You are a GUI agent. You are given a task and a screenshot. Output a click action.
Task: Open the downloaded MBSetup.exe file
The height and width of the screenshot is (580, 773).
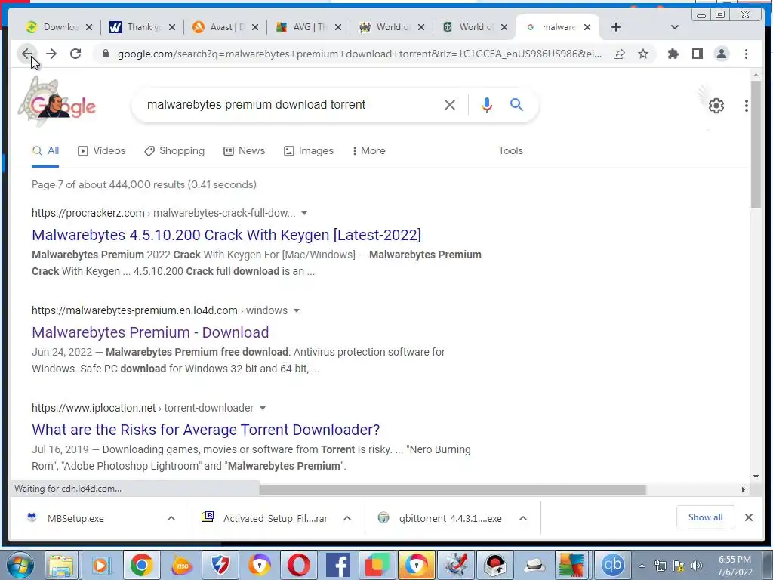tap(75, 518)
